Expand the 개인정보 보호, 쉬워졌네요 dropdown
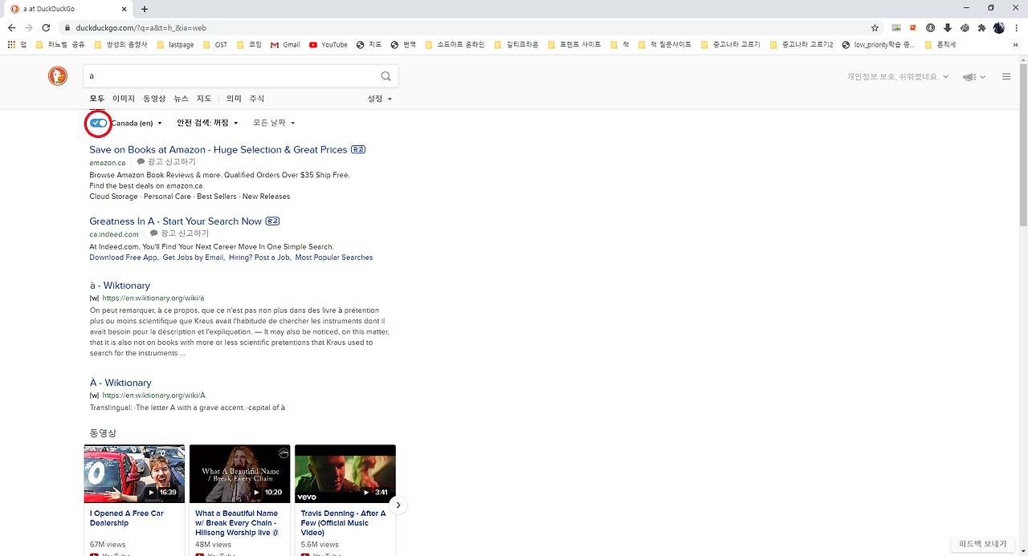This screenshot has width=1028, height=556. [x=898, y=77]
